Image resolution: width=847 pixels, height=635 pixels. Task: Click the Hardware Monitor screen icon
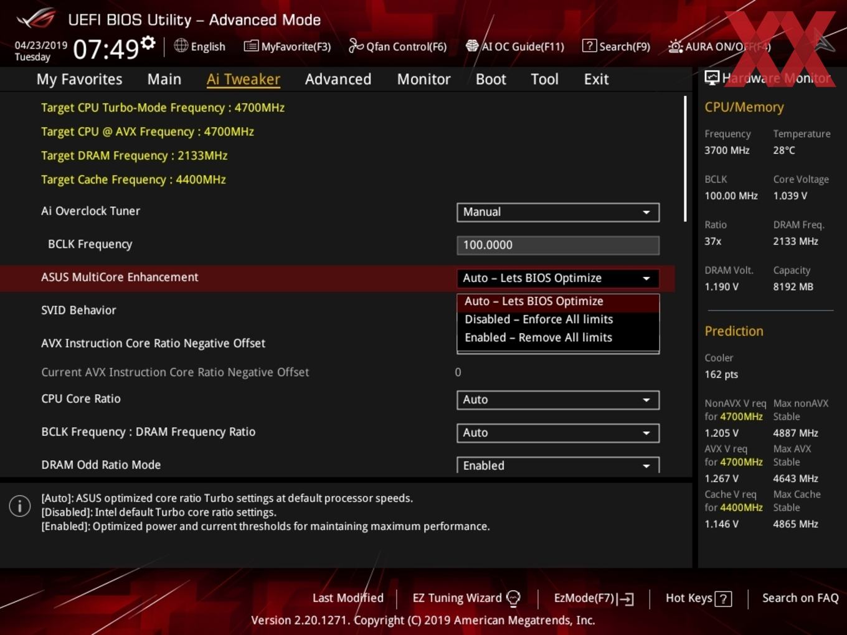coord(711,78)
